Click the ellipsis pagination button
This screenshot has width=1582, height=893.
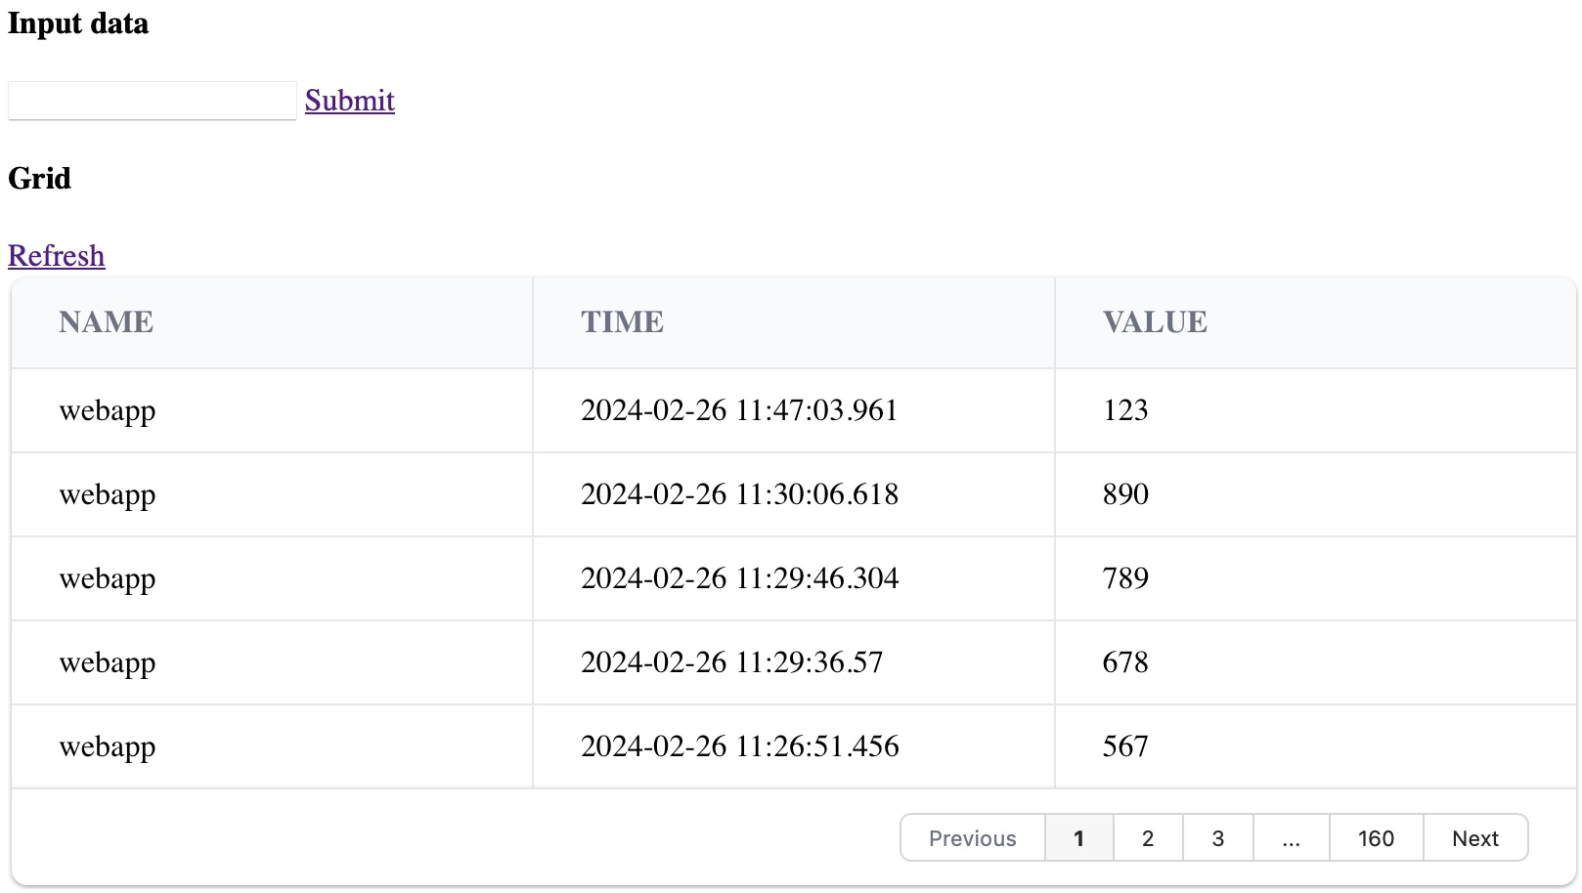pos(1291,838)
